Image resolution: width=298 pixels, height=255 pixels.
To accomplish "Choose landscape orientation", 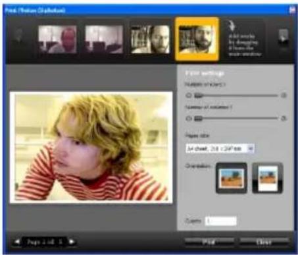I will pos(232,178).
